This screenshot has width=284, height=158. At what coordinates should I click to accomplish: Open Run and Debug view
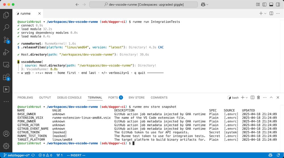tap(6, 52)
